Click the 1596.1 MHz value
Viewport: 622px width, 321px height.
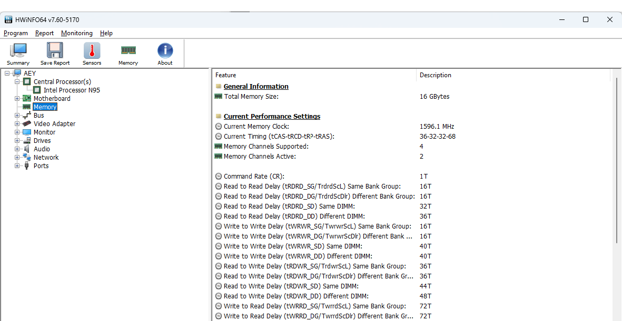pos(437,127)
